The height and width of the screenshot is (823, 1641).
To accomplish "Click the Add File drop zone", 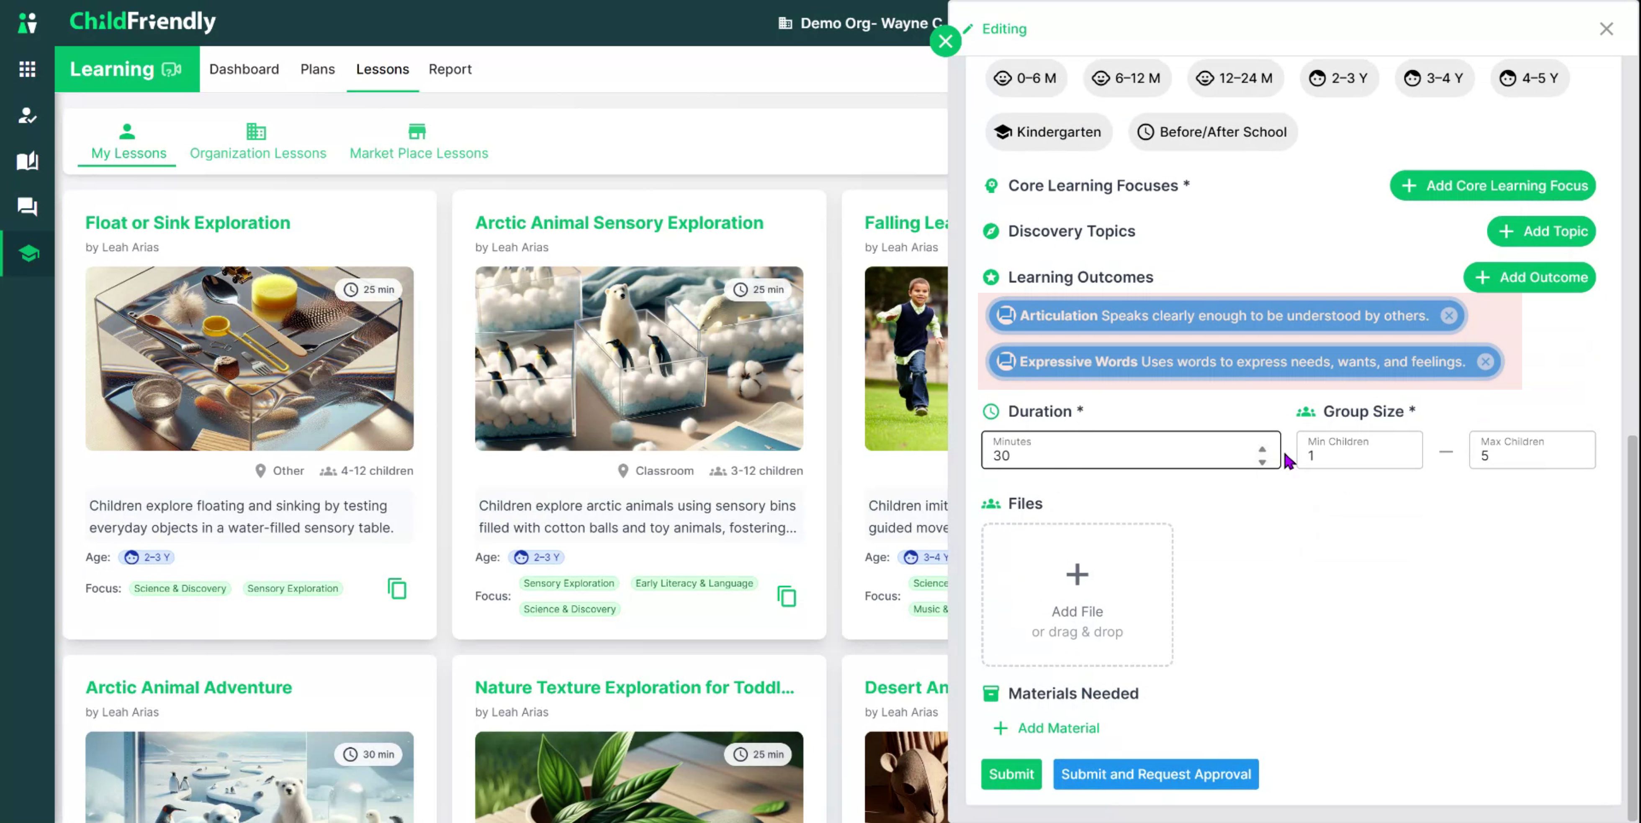I will [1077, 595].
